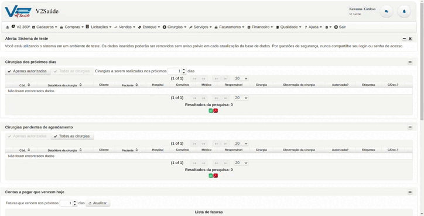Expand the Financeiro dropdown menu
Viewport: 424px width, 216px height.
(x=260, y=27)
